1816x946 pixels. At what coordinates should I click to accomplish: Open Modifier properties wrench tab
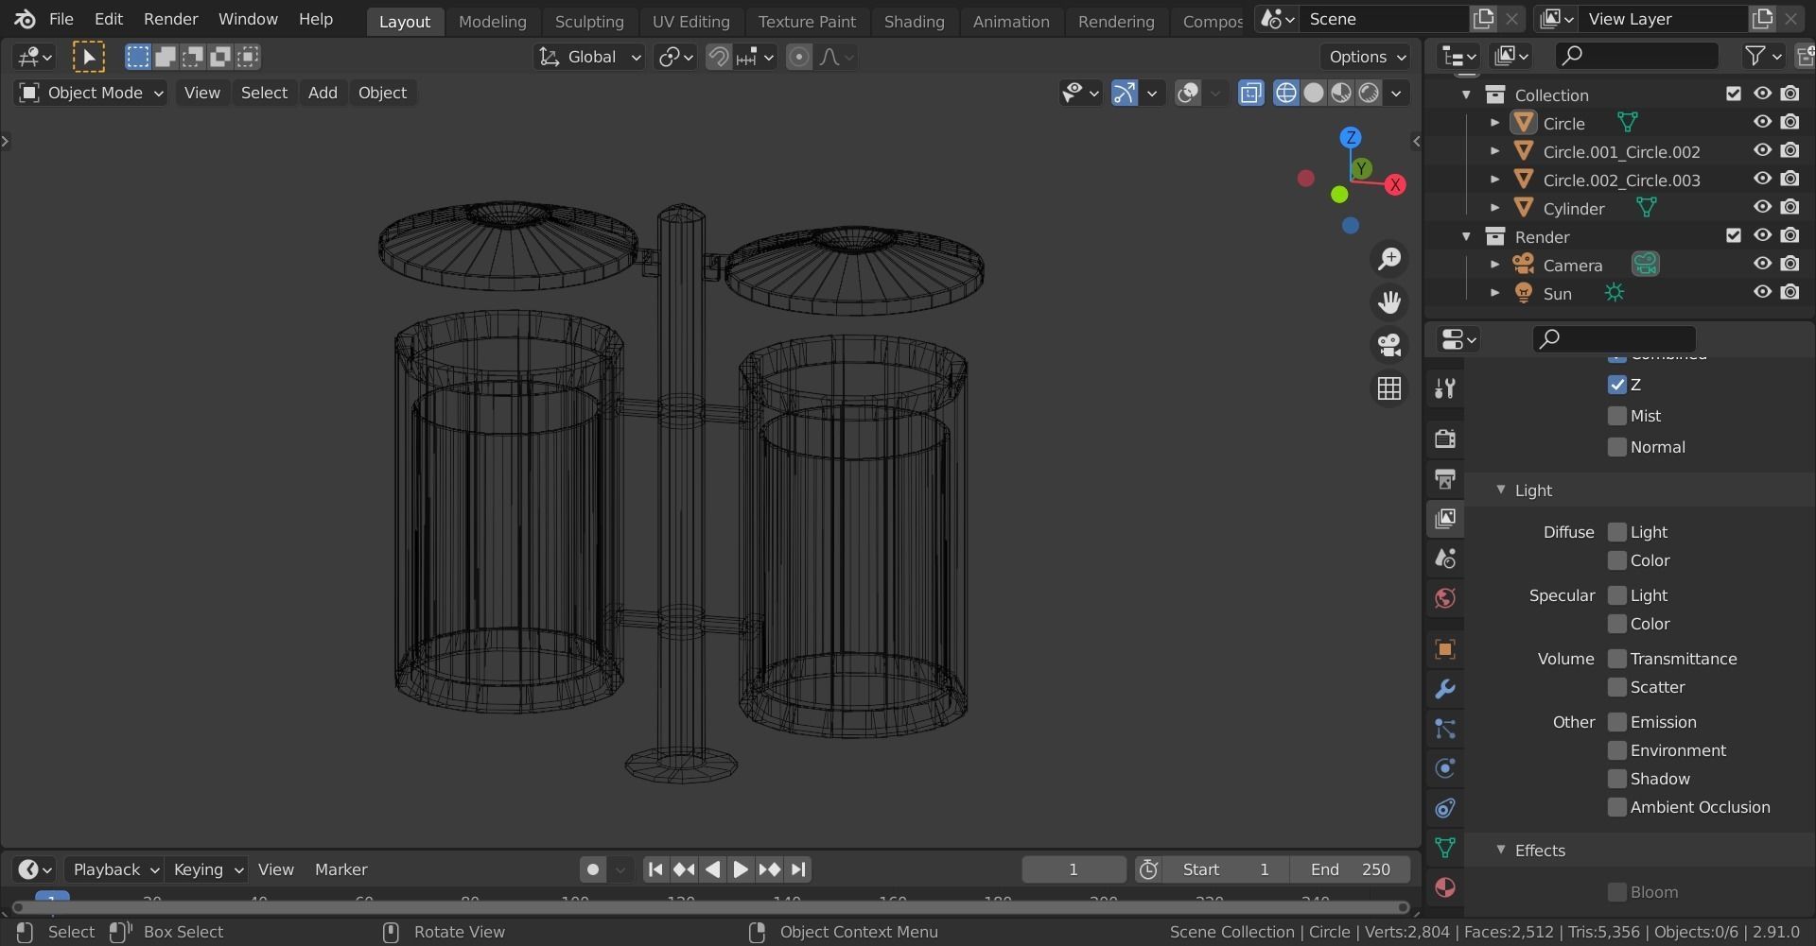pos(1444,689)
